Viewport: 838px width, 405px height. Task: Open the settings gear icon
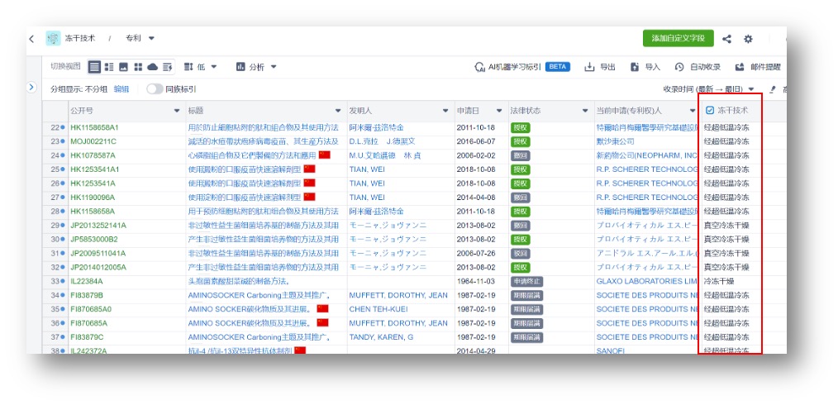pyautogui.click(x=749, y=39)
